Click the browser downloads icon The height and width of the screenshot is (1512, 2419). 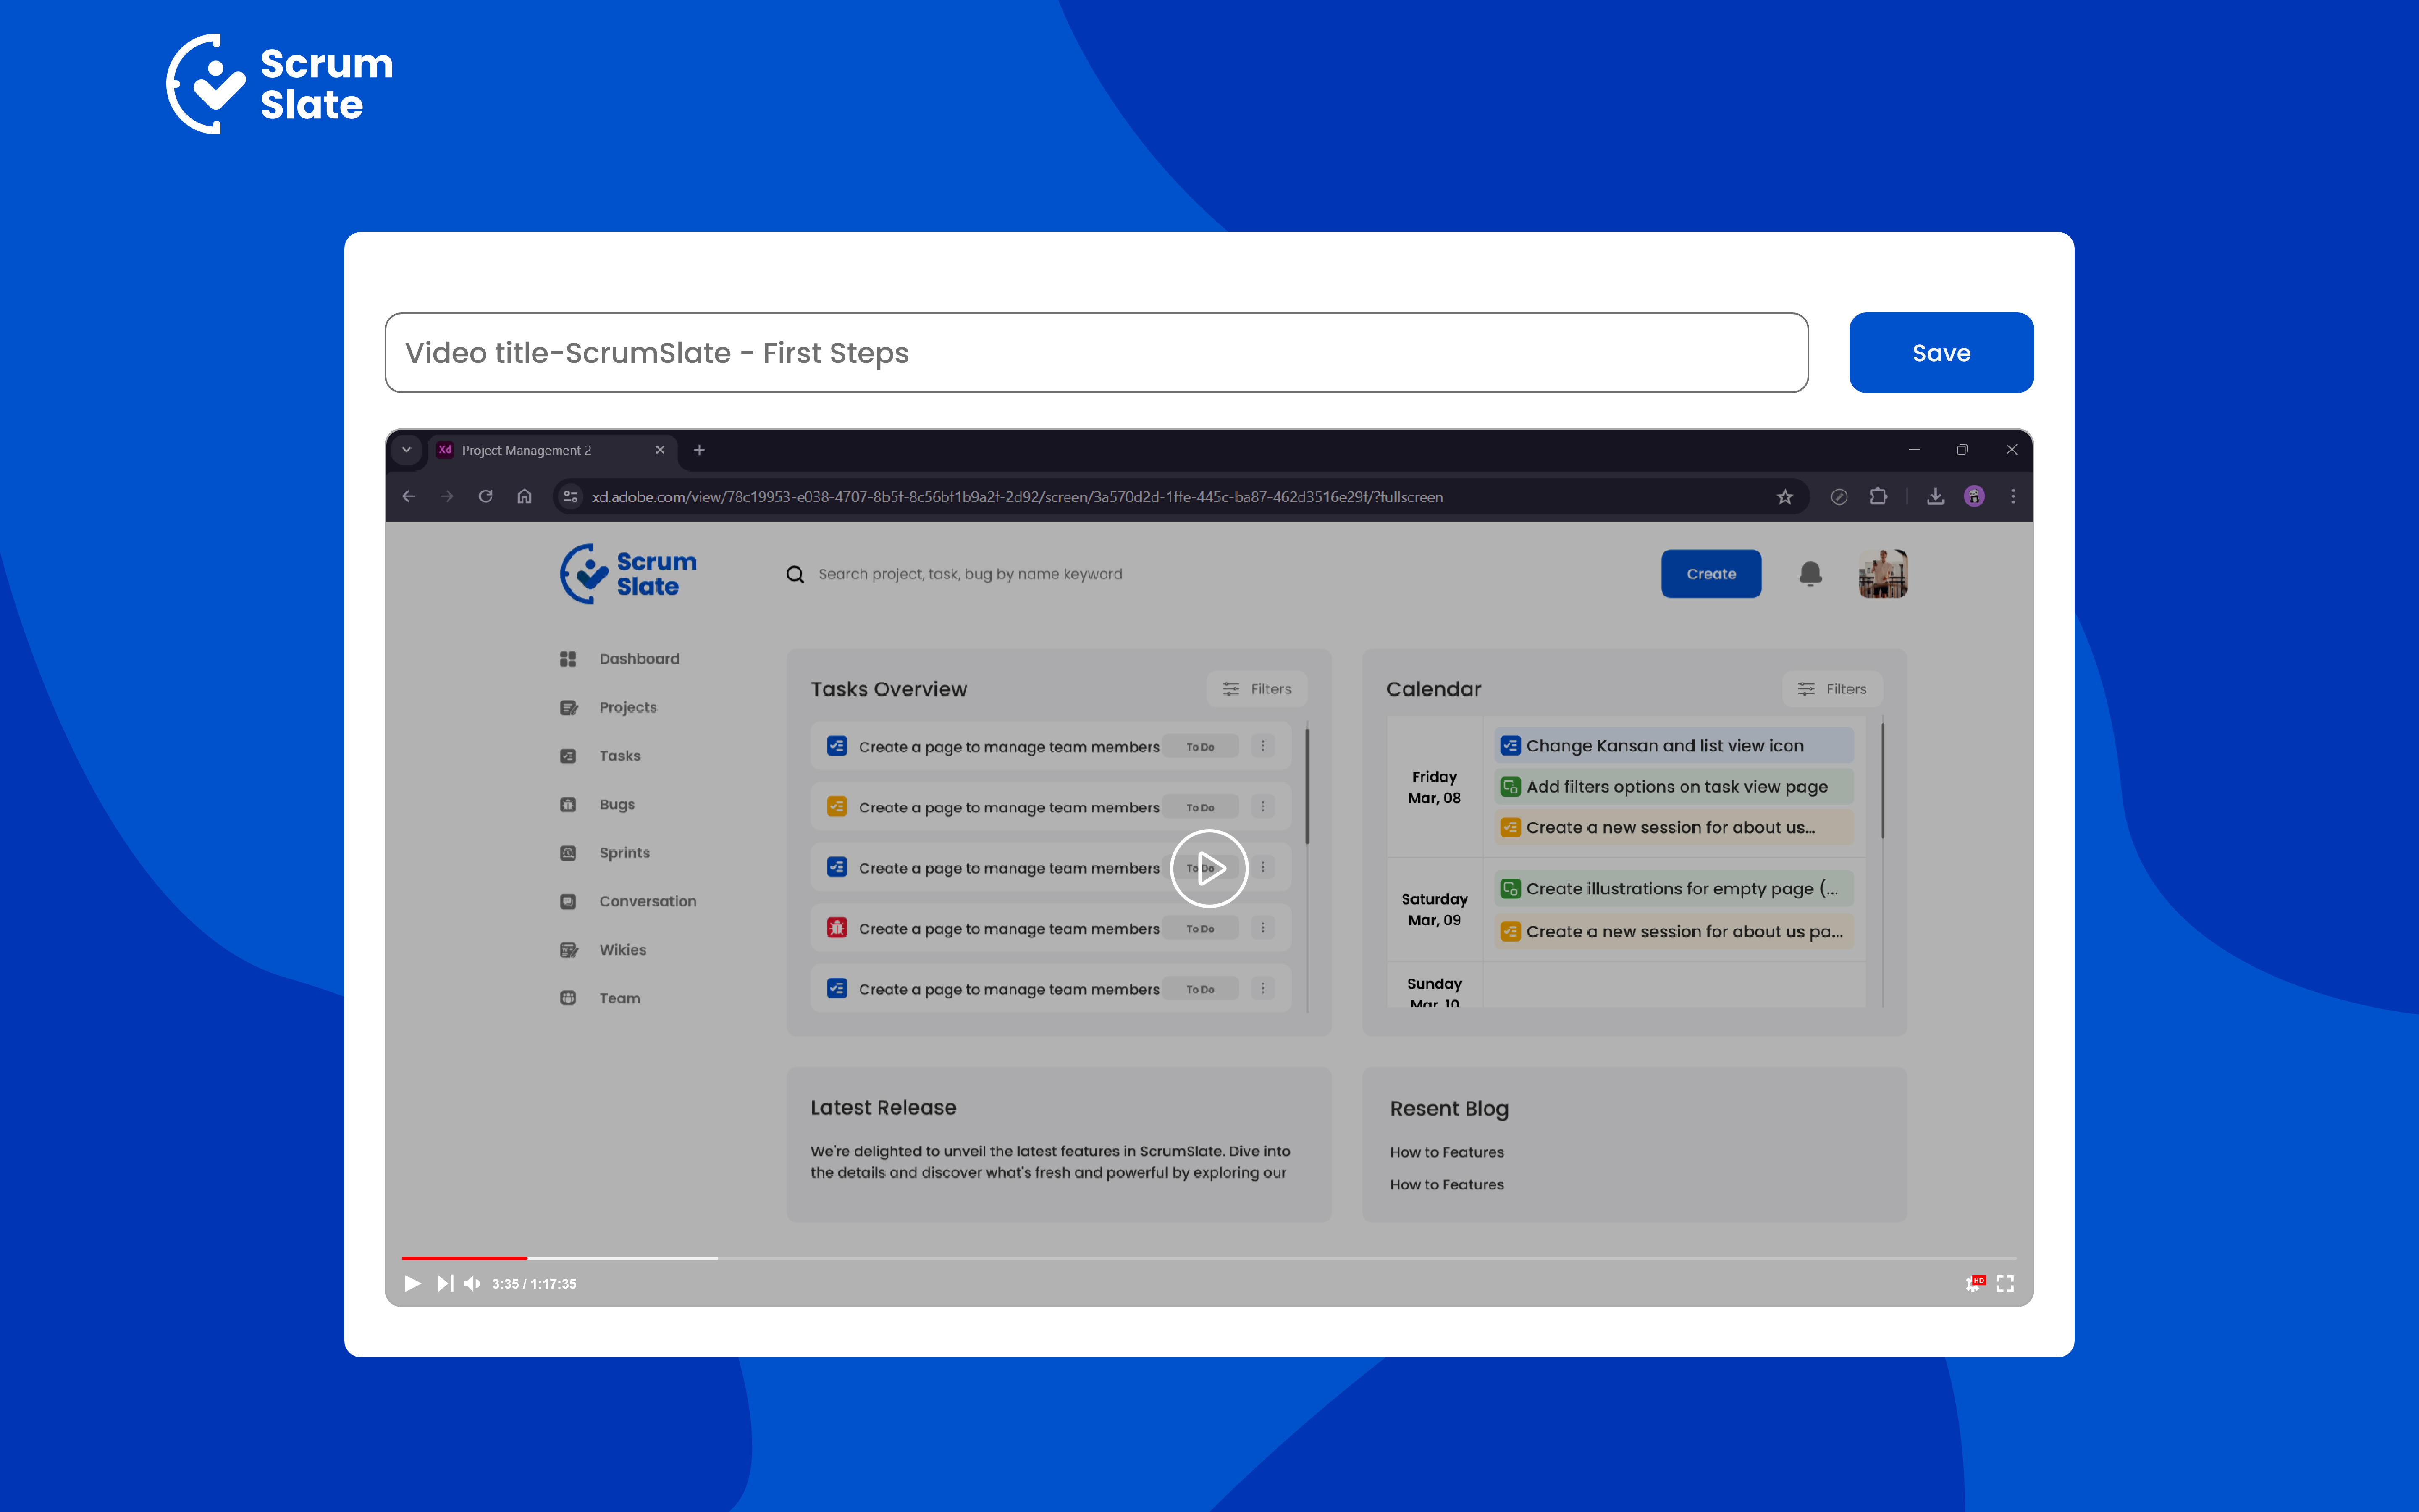(1935, 497)
